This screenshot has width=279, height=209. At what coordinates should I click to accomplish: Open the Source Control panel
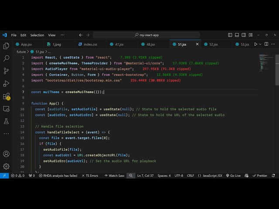pyautogui.click(x=6, y=71)
